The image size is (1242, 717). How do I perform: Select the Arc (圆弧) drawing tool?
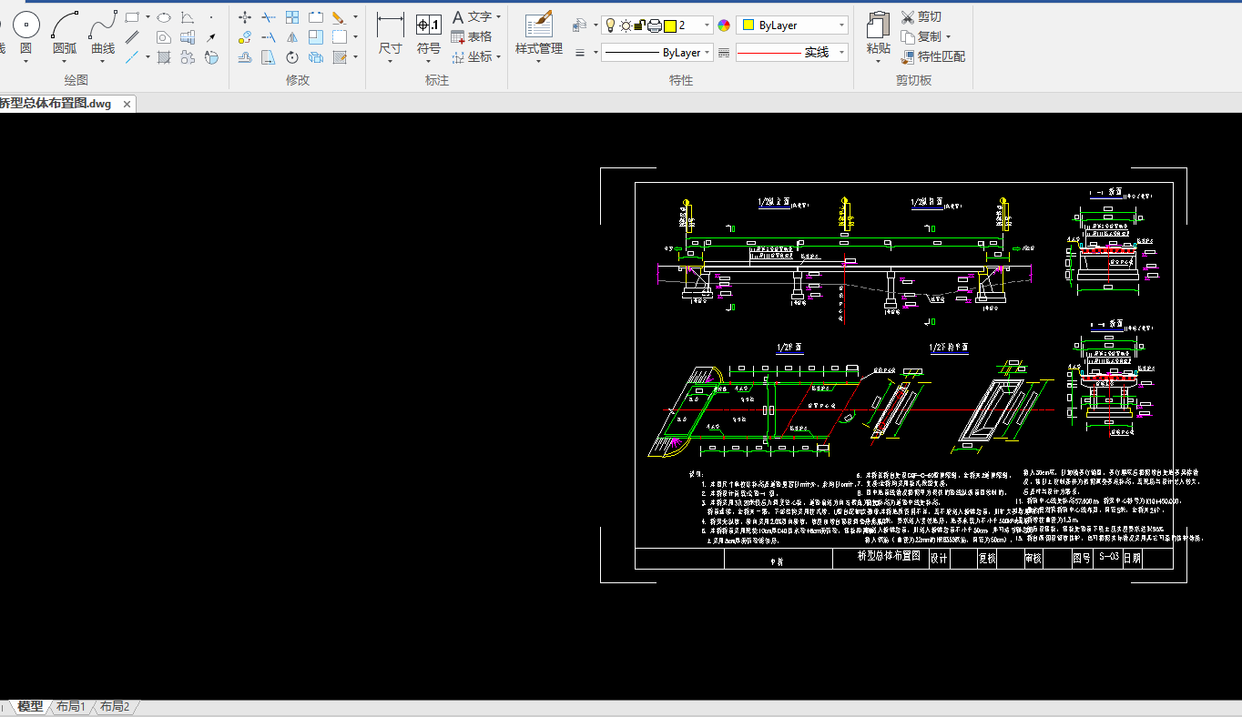pyautogui.click(x=65, y=26)
